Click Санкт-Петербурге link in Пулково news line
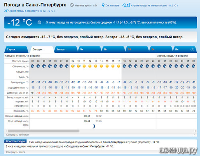 click(x=114, y=142)
